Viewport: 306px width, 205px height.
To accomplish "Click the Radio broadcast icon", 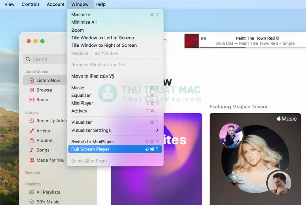I will pyautogui.click(x=32, y=99).
